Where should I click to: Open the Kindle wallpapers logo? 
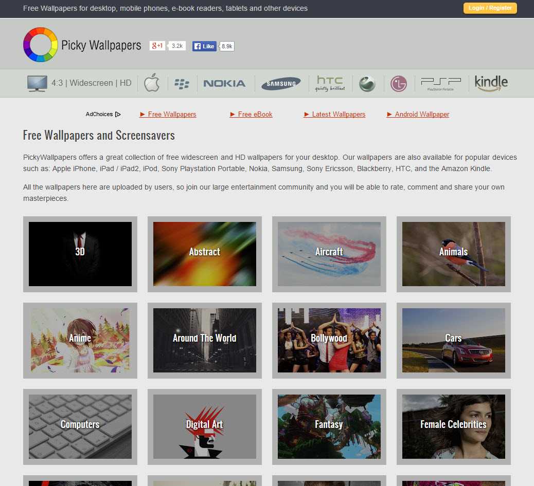pyautogui.click(x=491, y=83)
